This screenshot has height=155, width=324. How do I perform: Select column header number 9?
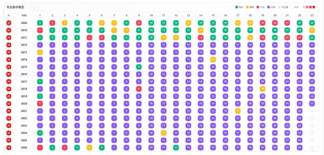[x=139, y=16]
